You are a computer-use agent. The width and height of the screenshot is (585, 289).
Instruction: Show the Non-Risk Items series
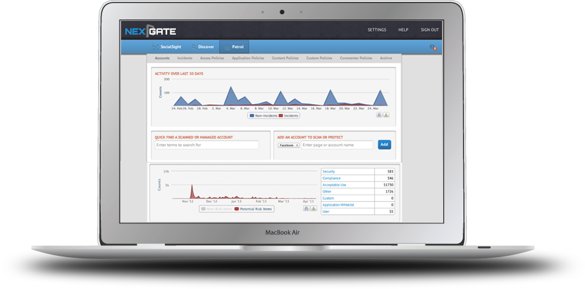pos(216,209)
